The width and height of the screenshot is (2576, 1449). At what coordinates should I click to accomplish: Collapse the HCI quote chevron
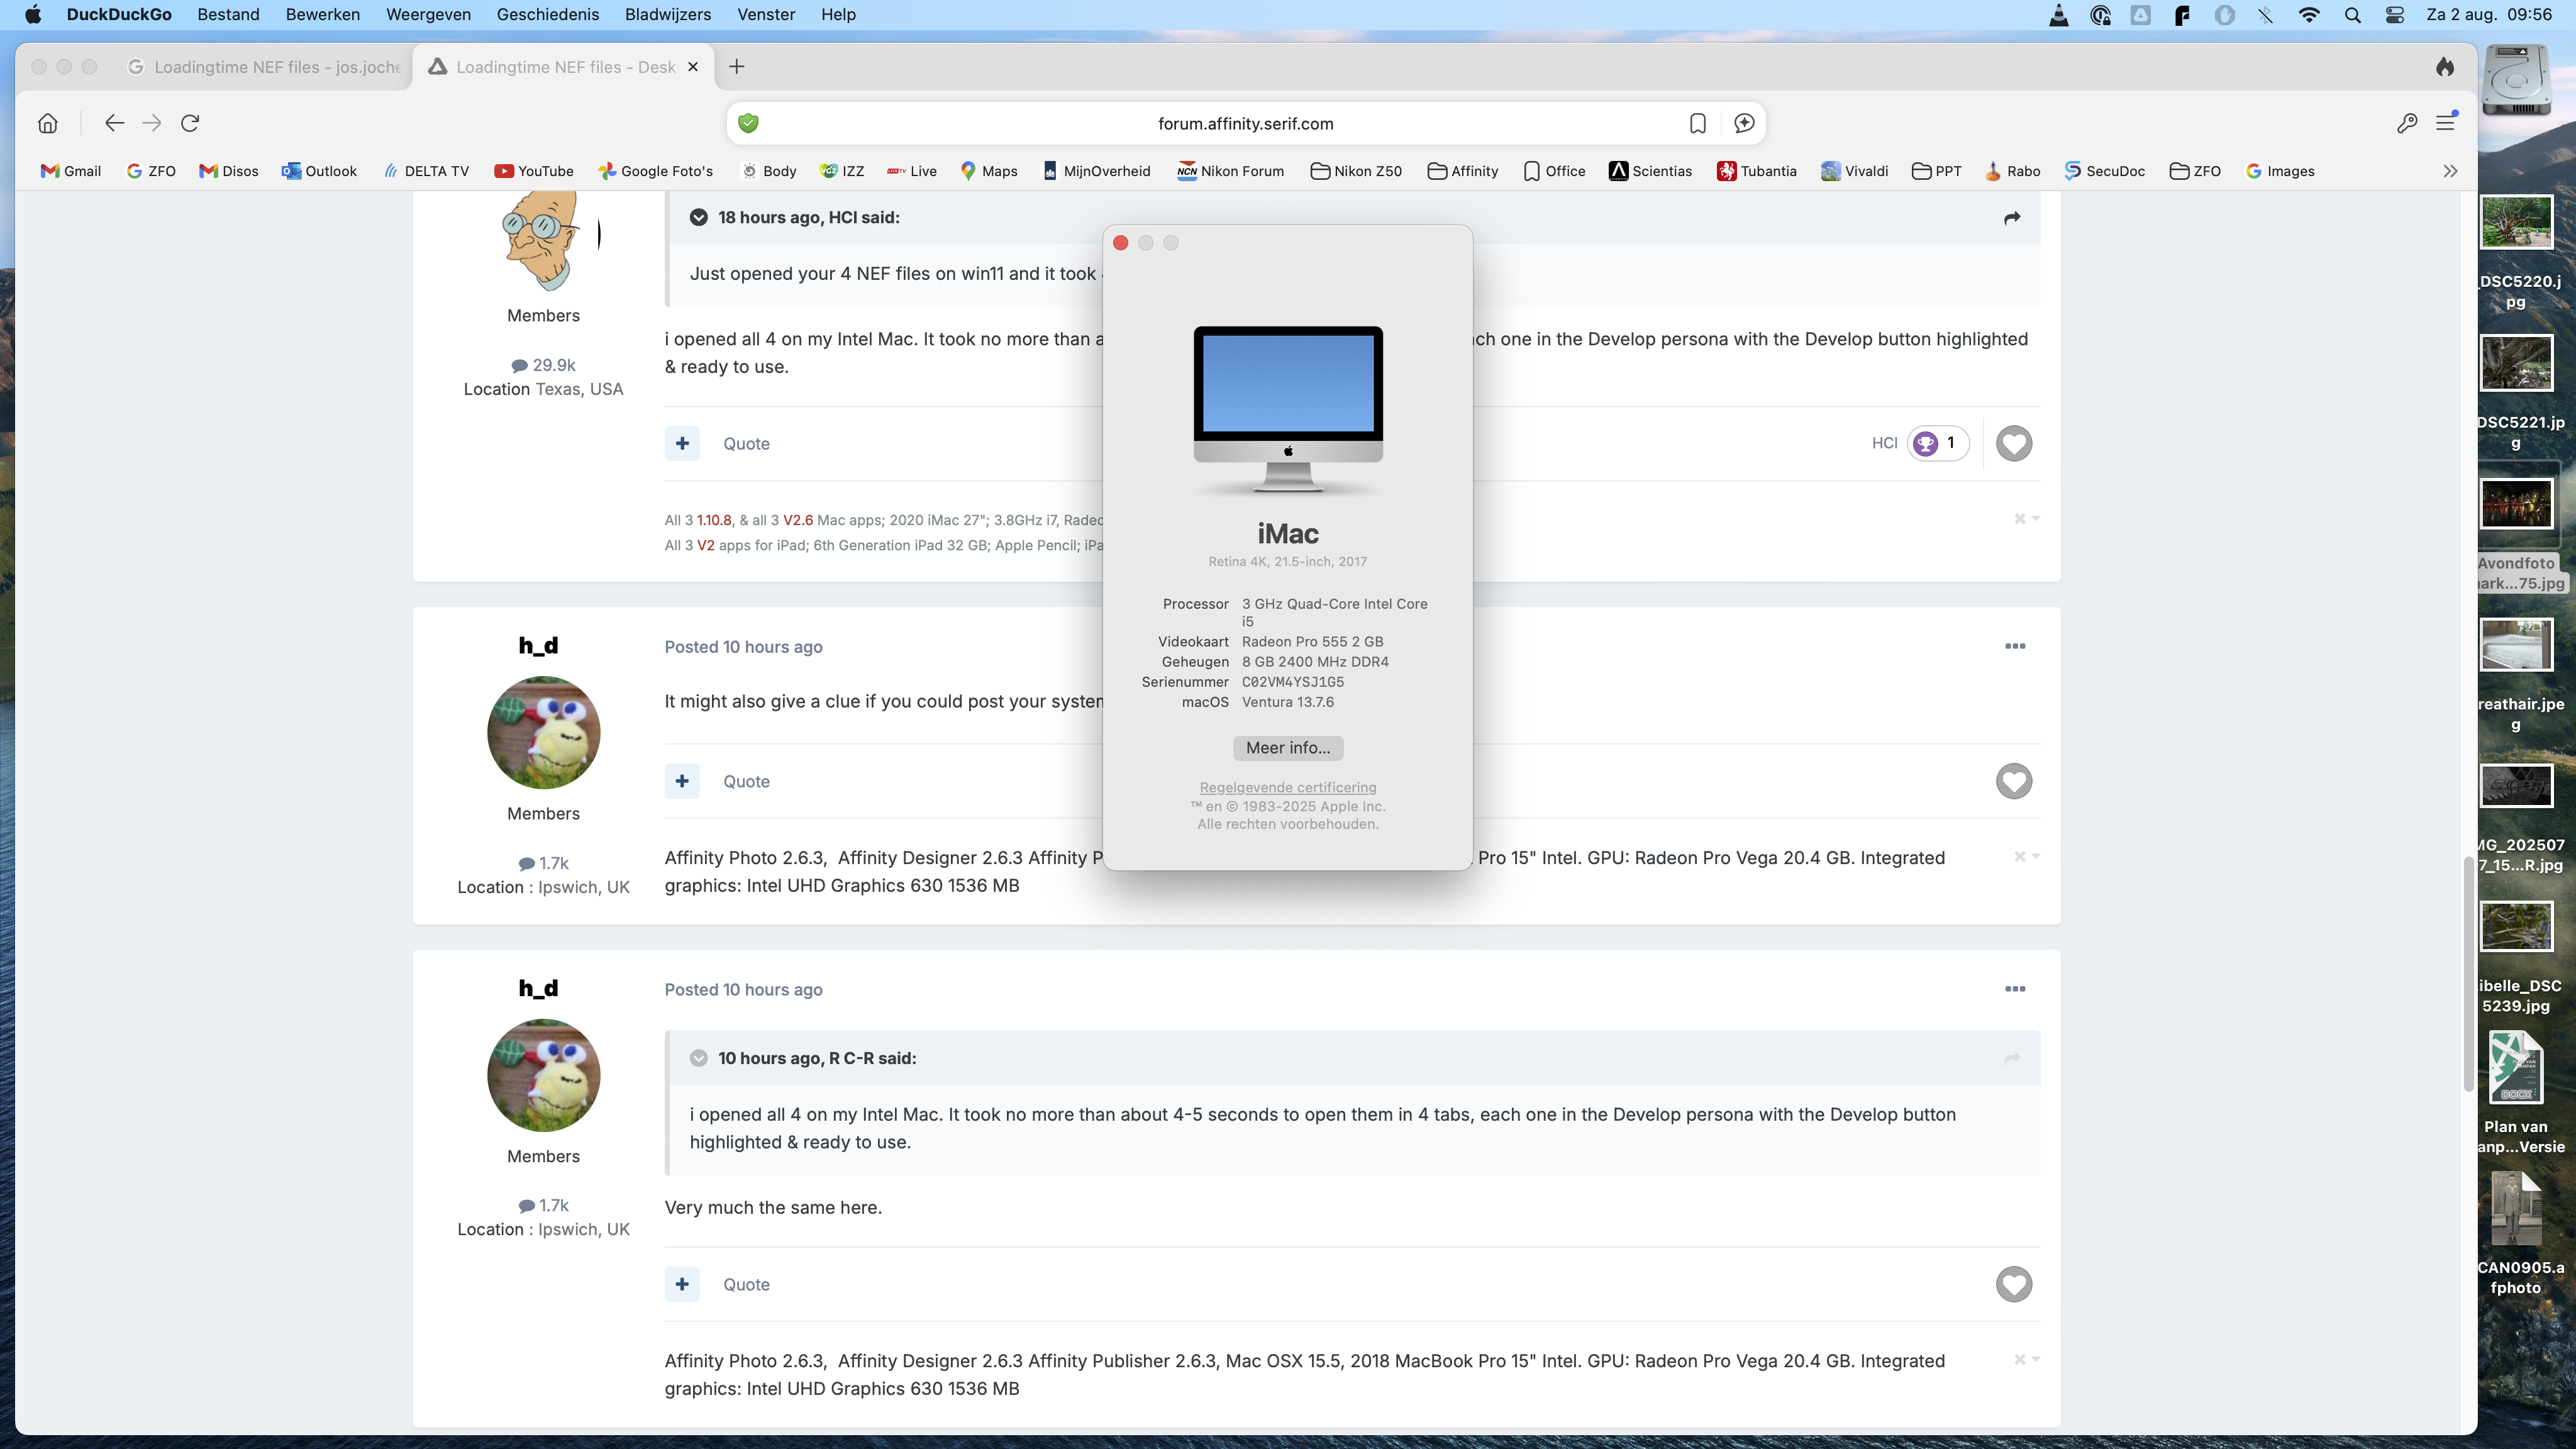pyautogui.click(x=698, y=217)
